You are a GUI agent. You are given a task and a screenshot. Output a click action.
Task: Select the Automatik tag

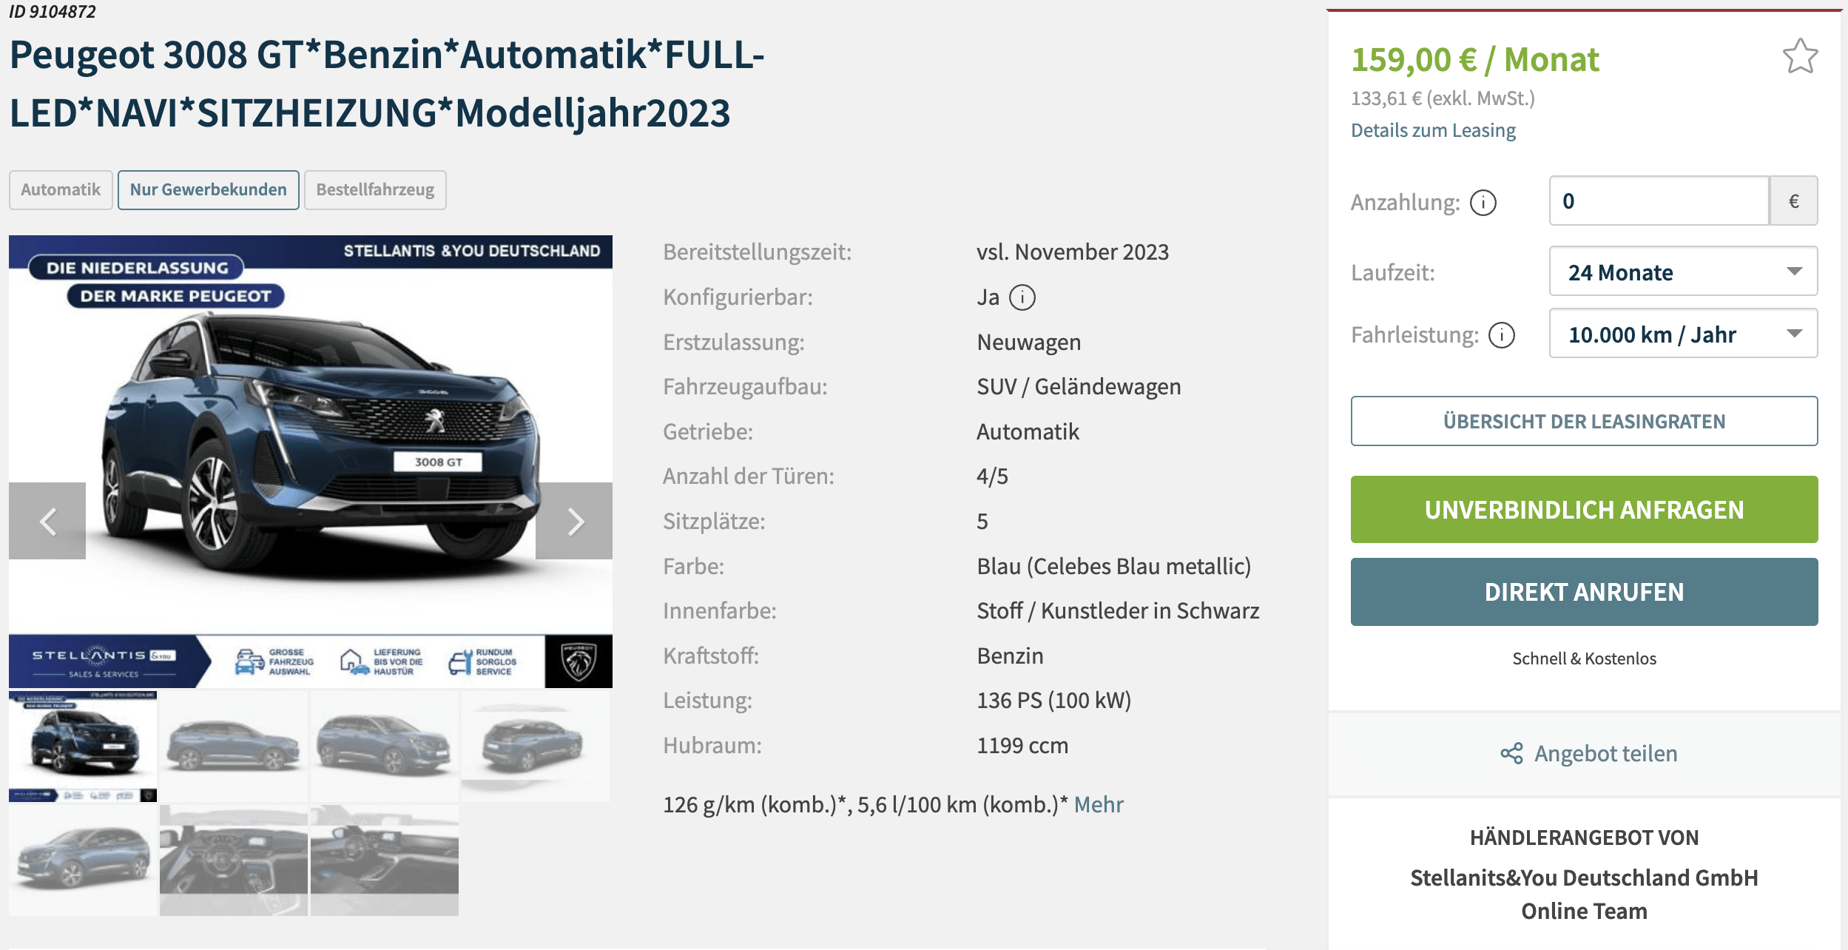[61, 190]
